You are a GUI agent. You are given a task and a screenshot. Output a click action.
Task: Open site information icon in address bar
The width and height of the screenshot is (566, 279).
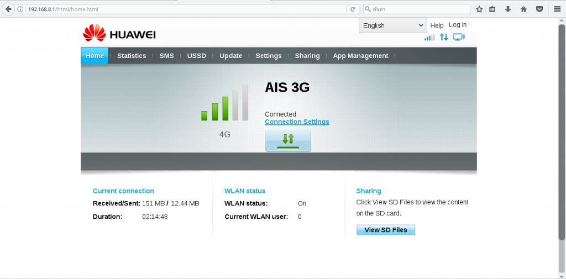20,9
